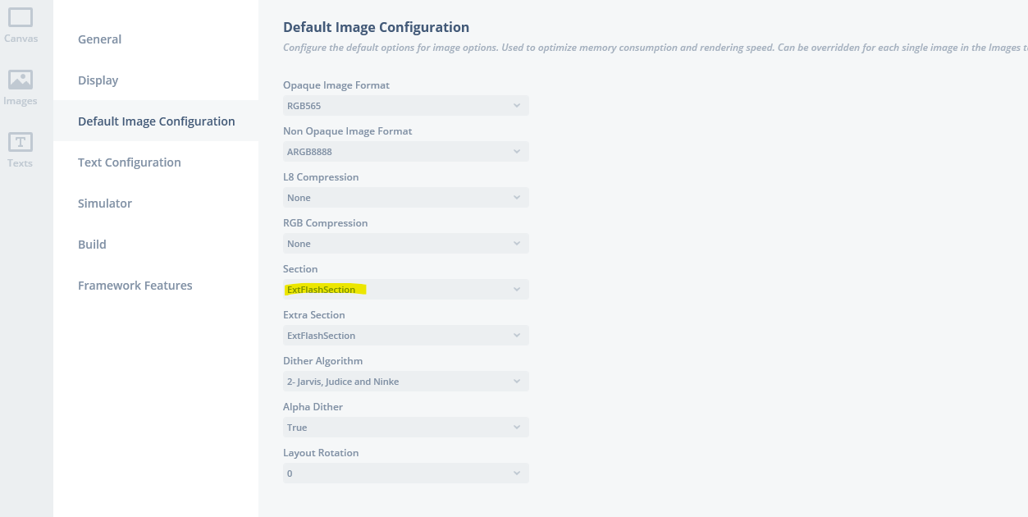Image resolution: width=1028 pixels, height=517 pixels.
Task: Open the Texts view icon
Action: (x=21, y=149)
